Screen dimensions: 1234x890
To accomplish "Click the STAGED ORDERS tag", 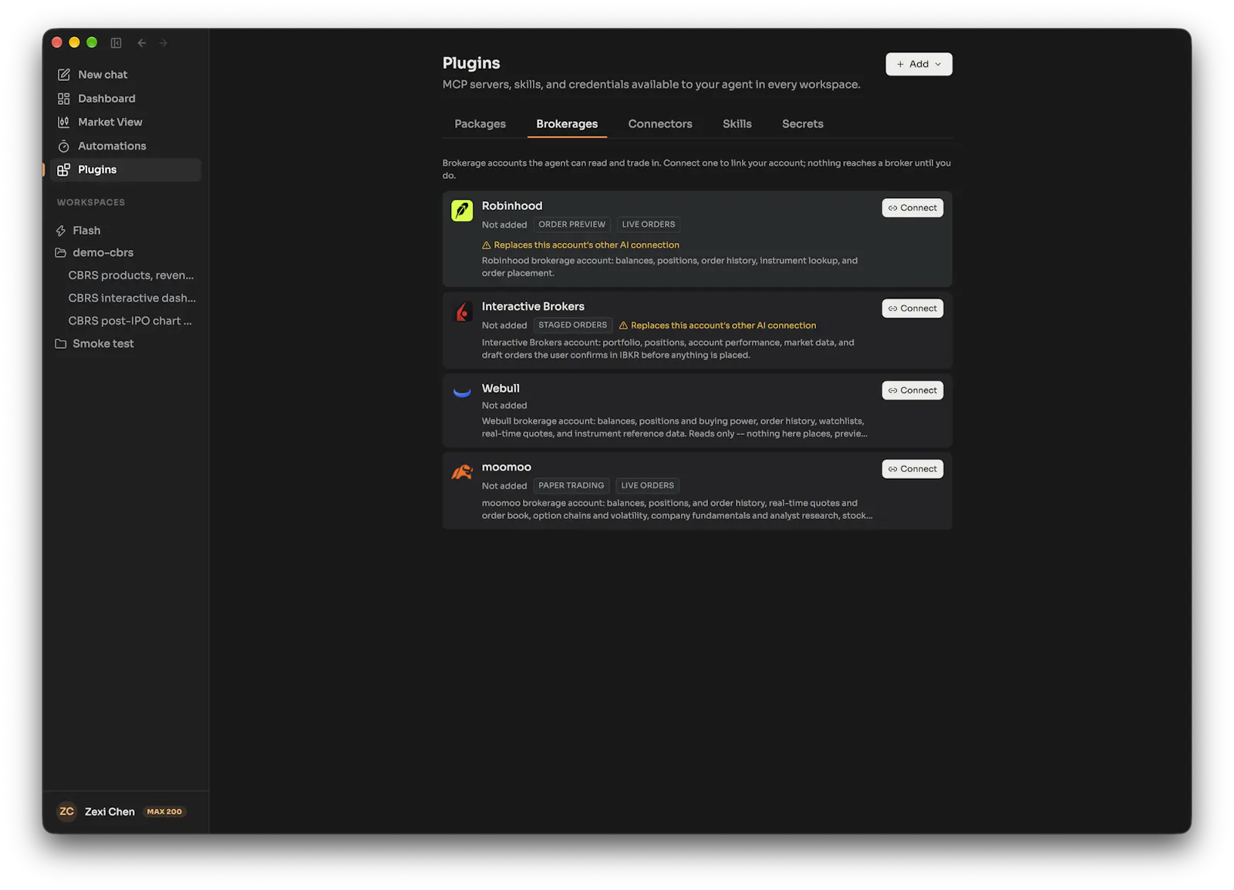I will (572, 325).
